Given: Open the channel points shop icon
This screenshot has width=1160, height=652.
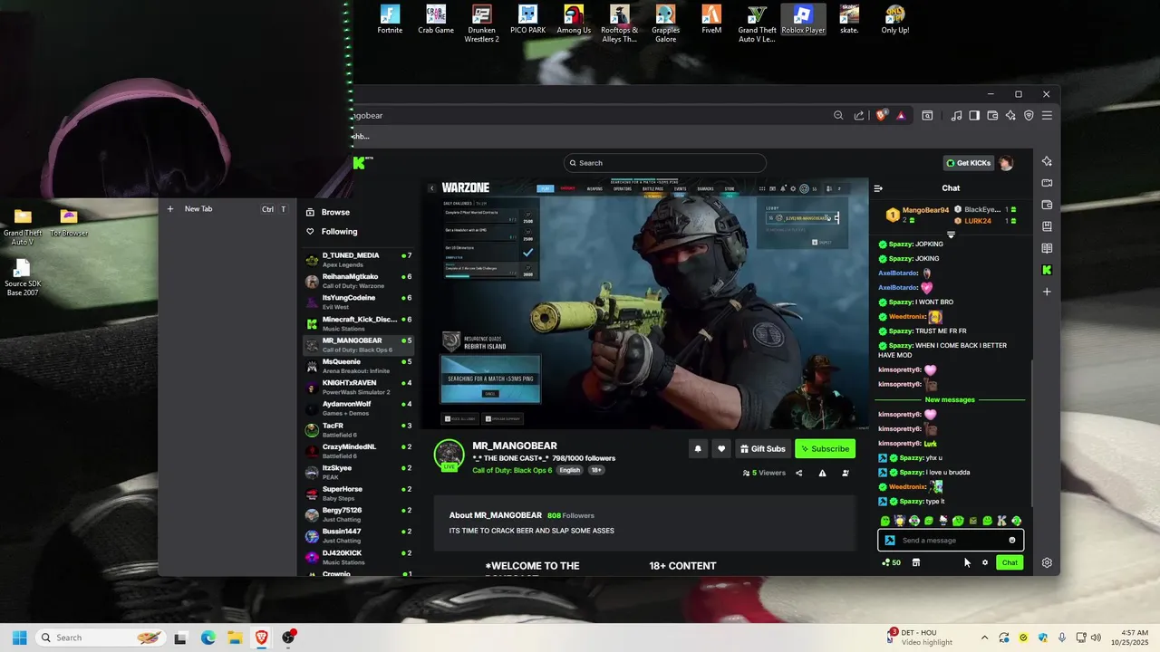Looking at the screenshot, I should pyautogui.click(x=915, y=562).
